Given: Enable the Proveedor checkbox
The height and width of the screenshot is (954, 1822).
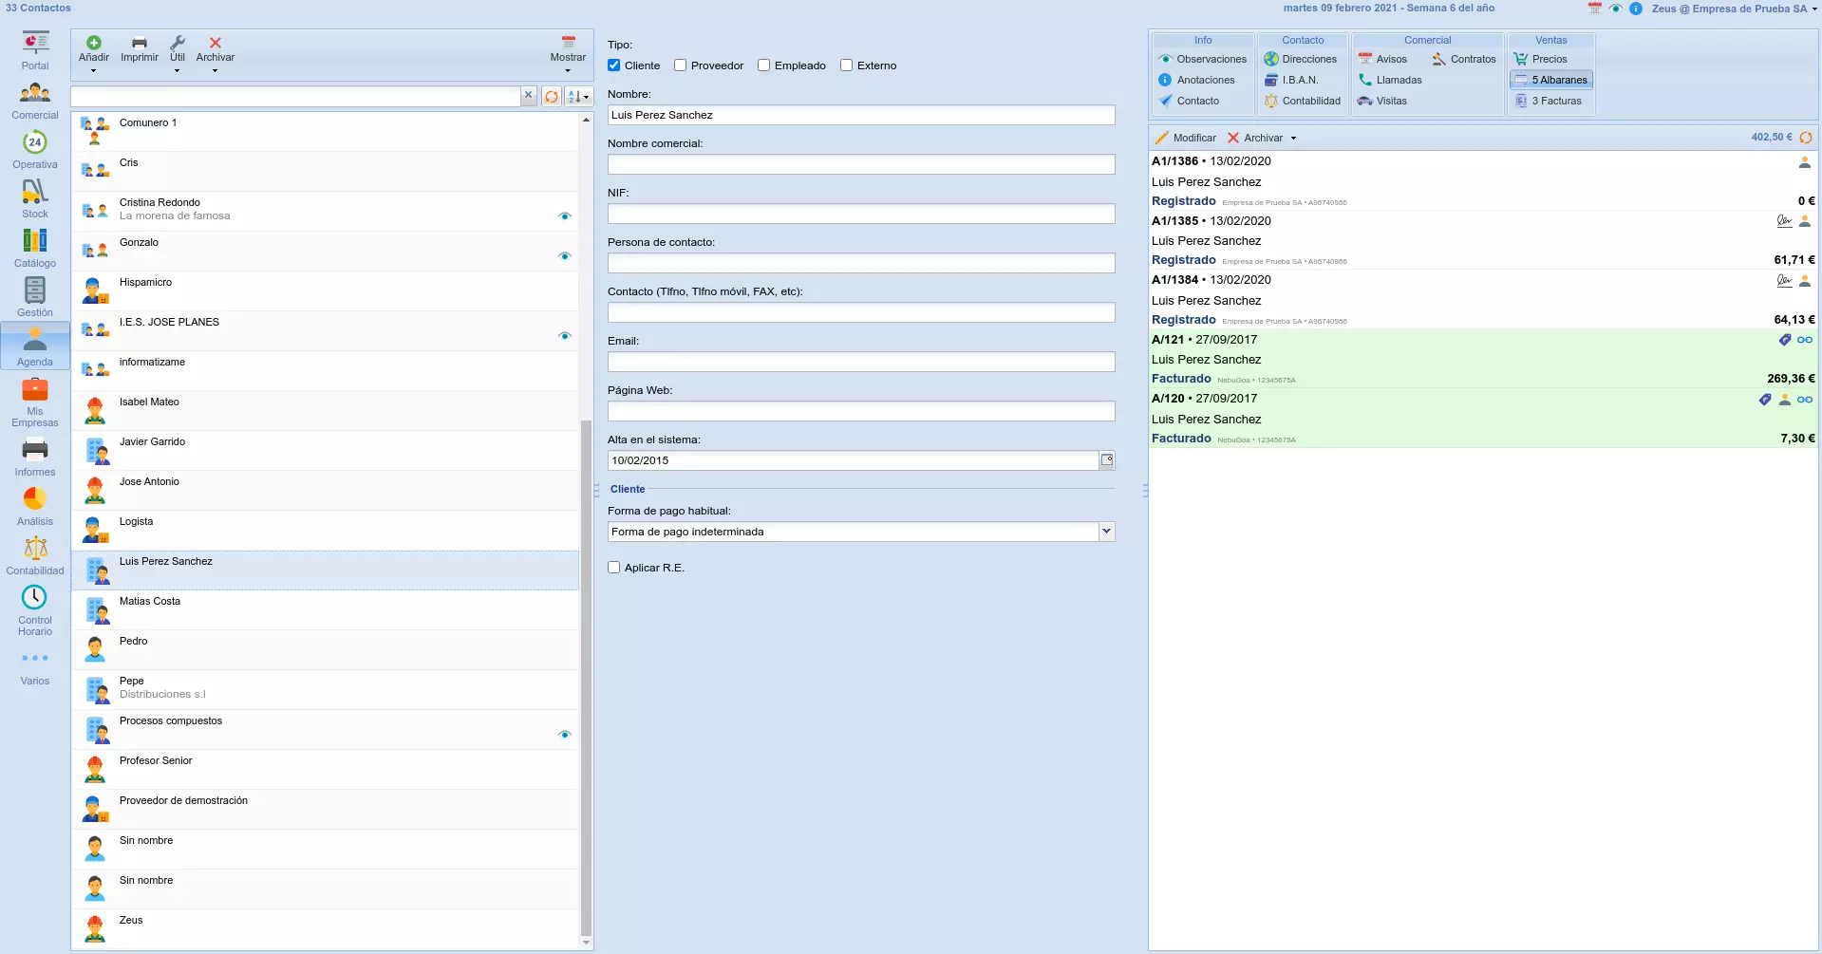Looking at the screenshot, I should point(681,65).
